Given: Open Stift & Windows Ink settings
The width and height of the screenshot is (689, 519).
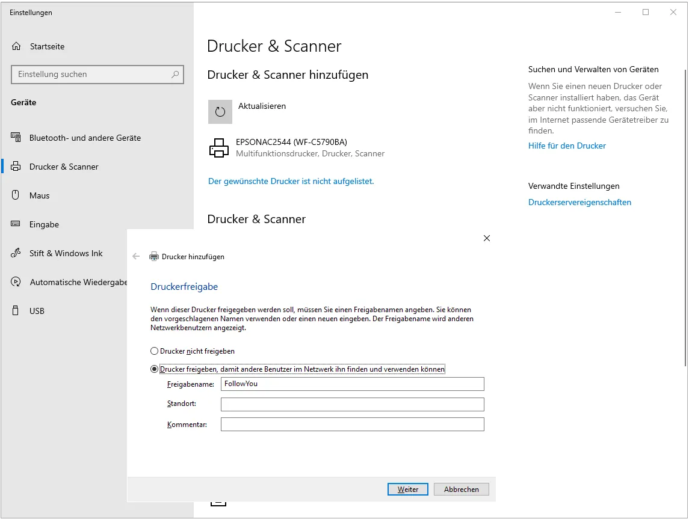Looking at the screenshot, I should [66, 253].
